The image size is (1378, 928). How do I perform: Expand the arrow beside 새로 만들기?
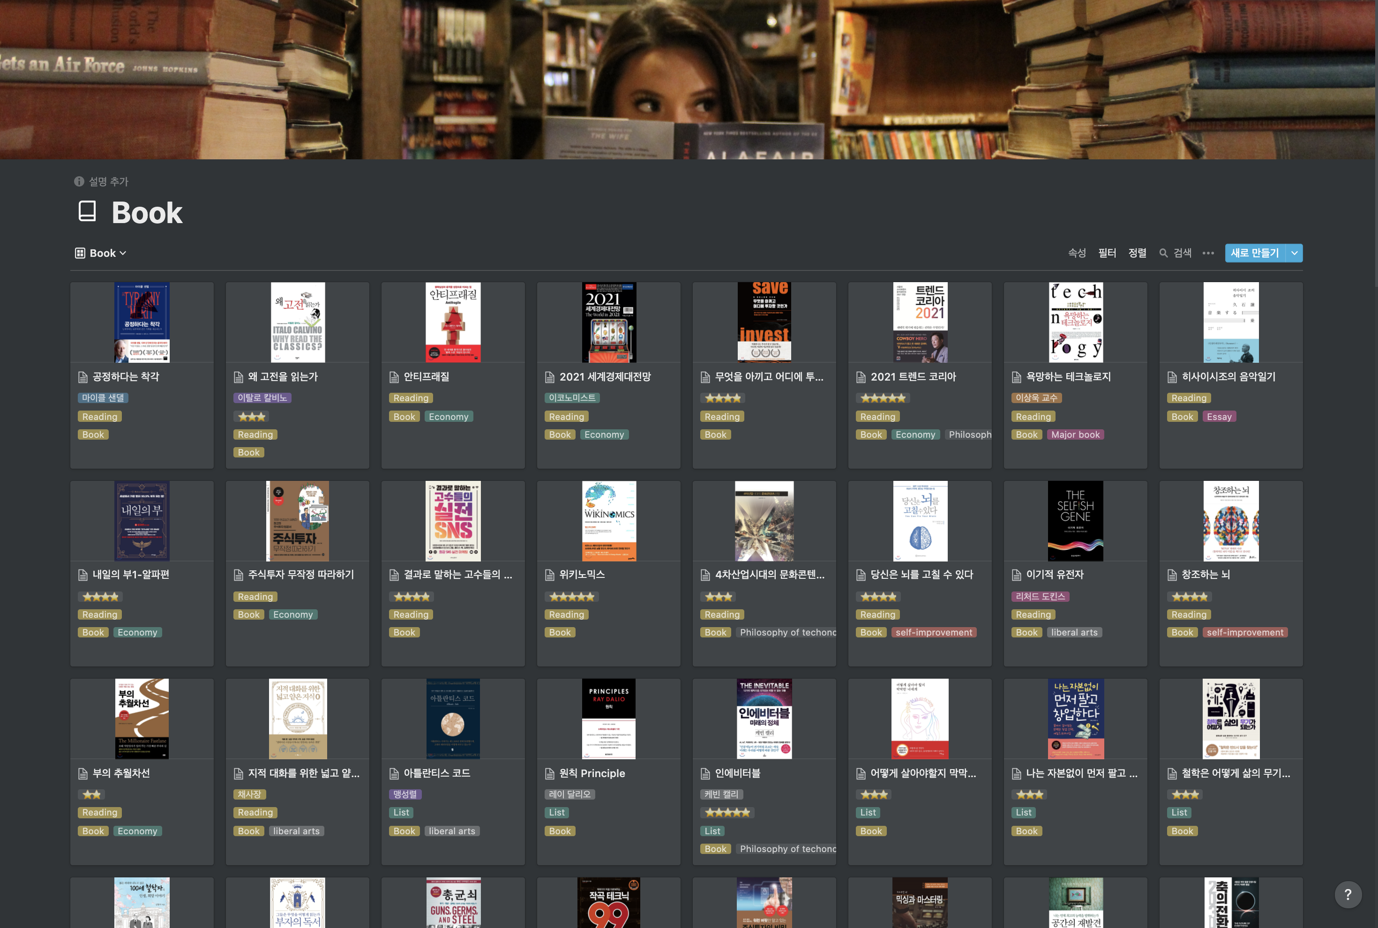pyautogui.click(x=1295, y=253)
